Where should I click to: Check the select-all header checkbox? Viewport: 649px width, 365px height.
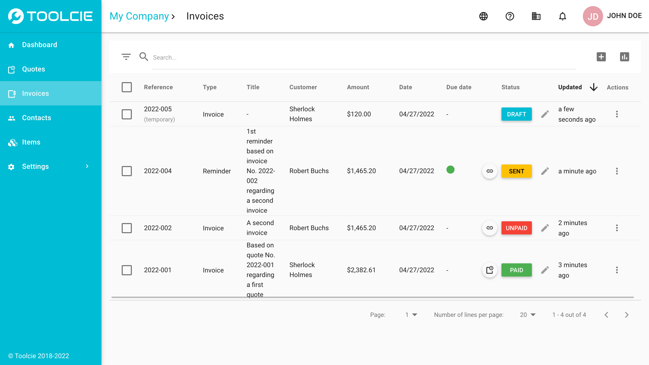pos(127,87)
